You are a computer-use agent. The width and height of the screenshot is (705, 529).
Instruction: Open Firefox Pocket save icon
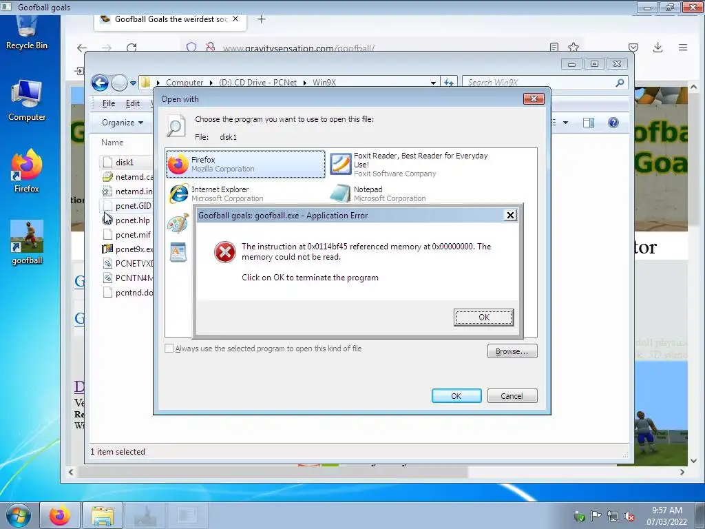pyautogui.click(x=633, y=48)
